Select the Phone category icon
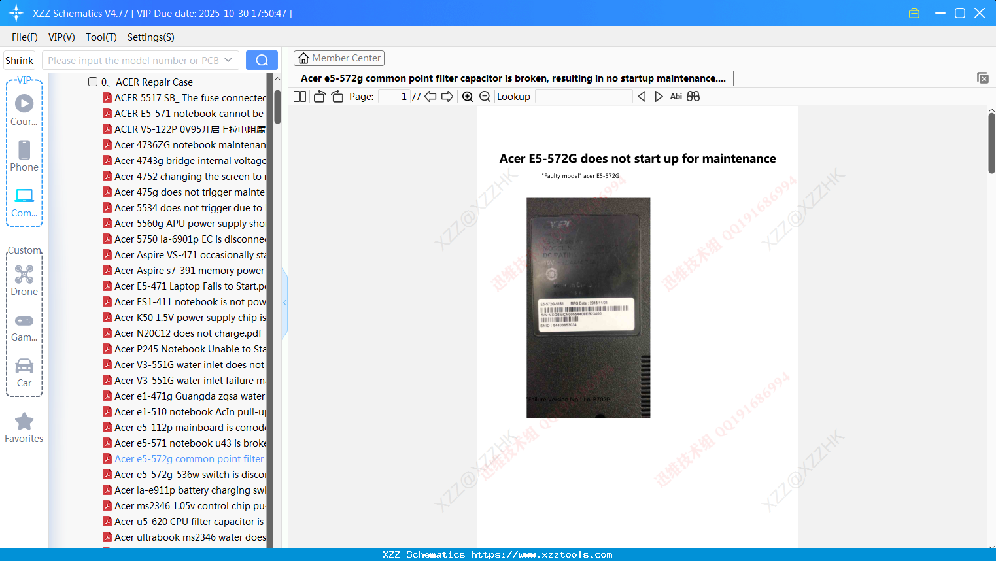 [24, 156]
